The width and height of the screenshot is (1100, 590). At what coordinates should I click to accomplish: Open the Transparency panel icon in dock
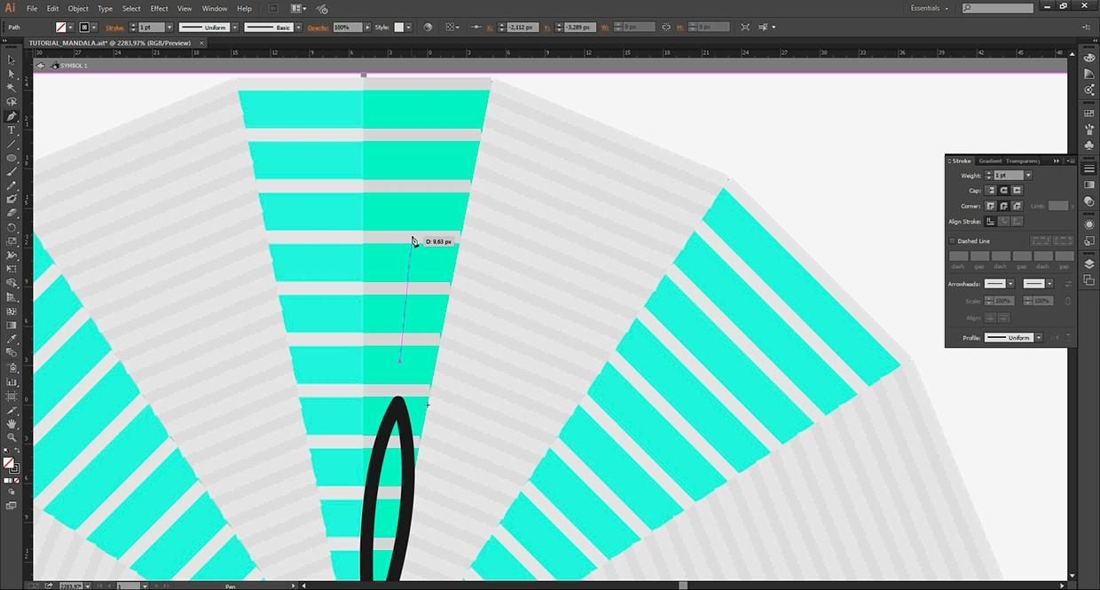pyautogui.click(x=1089, y=201)
